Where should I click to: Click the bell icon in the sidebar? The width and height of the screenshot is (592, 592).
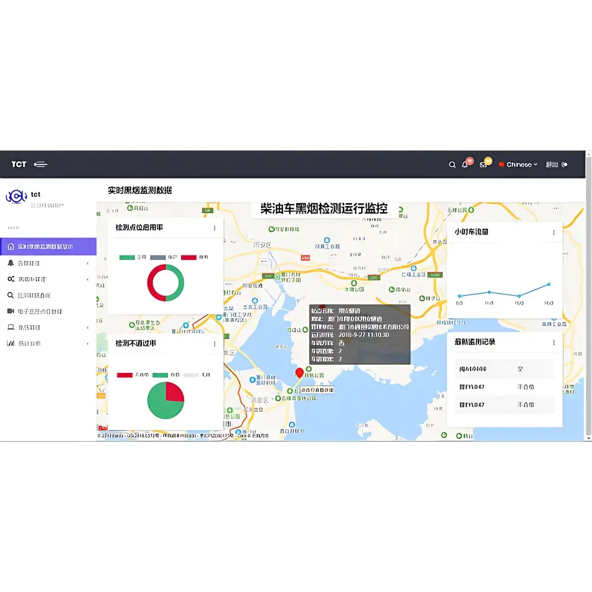pos(11,263)
